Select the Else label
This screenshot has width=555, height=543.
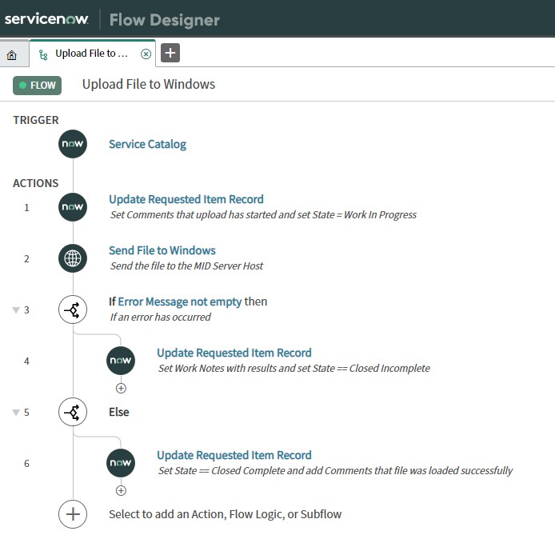click(119, 412)
